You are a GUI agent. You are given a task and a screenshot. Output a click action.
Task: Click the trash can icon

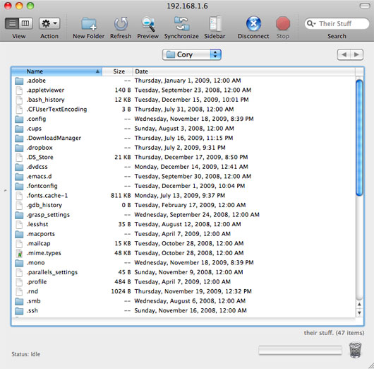click(x=356, y=350)
